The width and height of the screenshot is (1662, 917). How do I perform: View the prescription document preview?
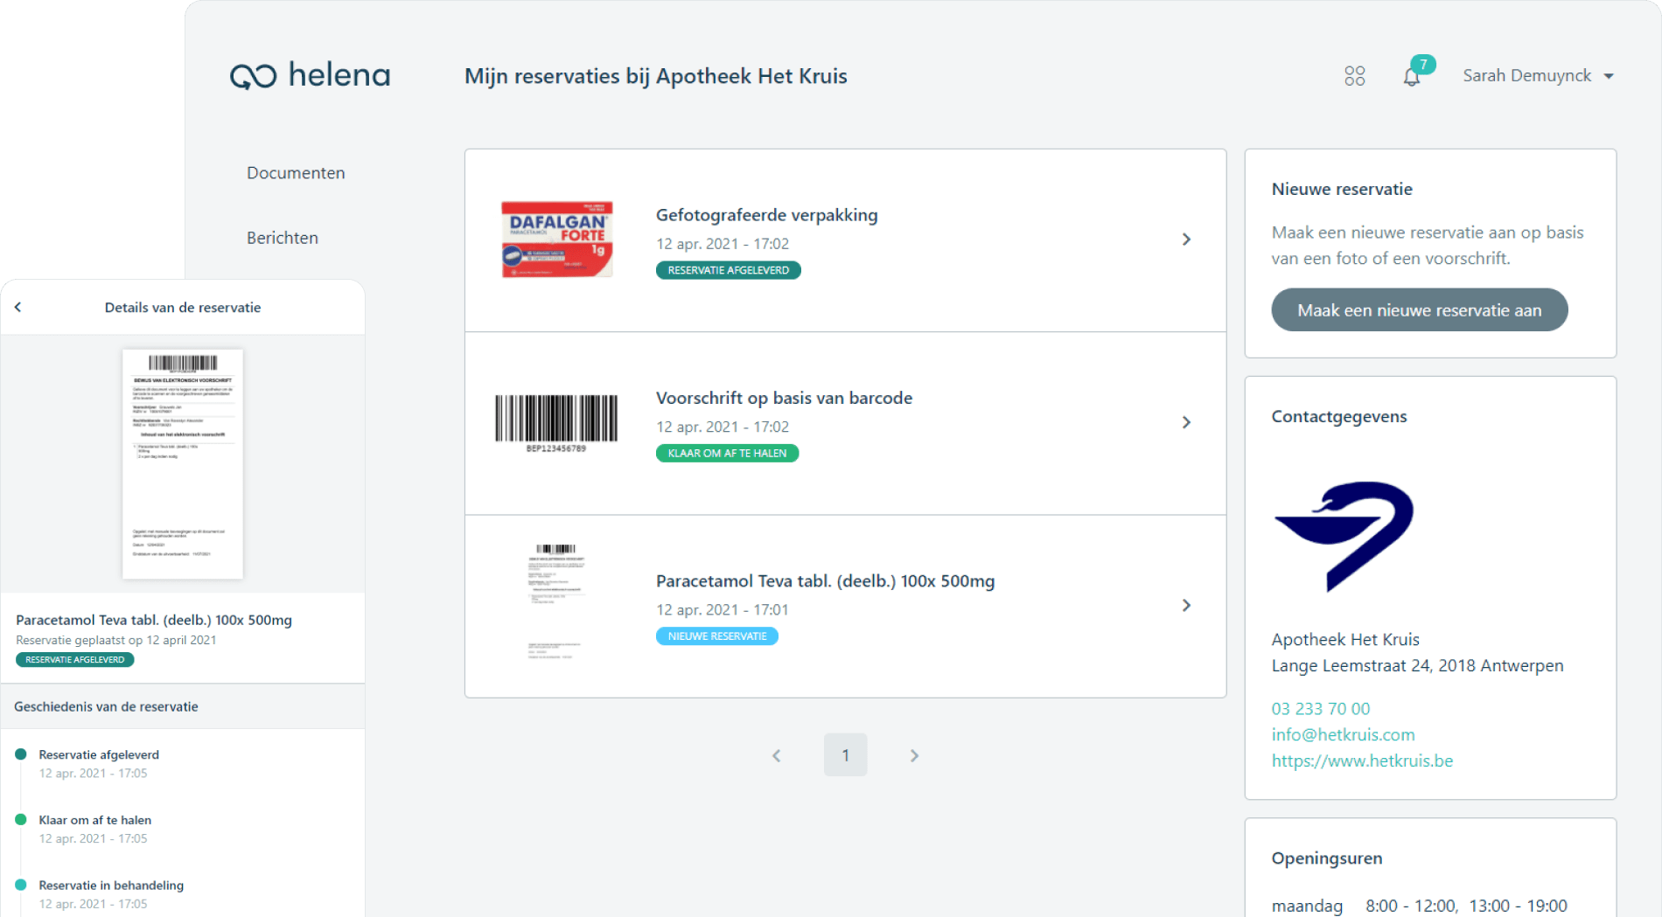point(183,463)
